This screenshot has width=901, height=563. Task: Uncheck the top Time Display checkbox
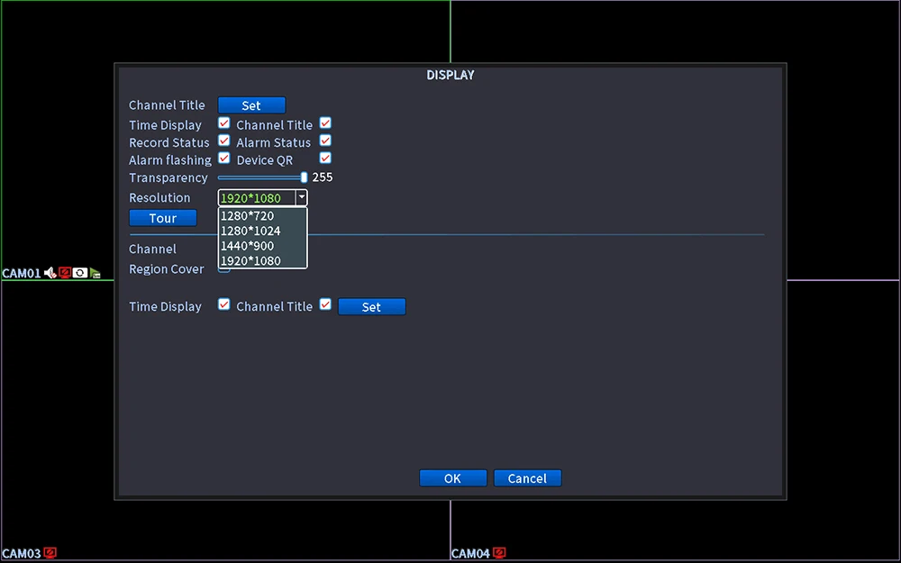[x=224, y=123]
